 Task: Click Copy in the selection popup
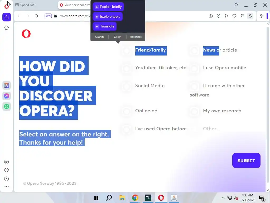point(117,37)
